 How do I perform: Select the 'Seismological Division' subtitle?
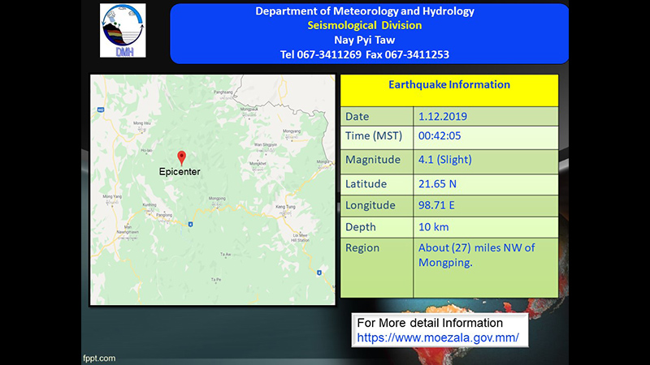[x=365, y=25]
